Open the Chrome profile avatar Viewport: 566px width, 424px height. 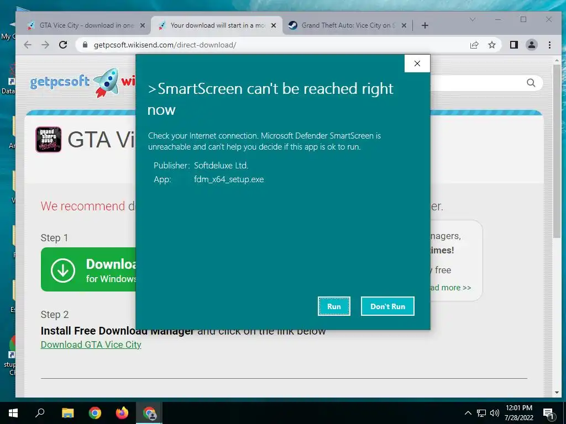tap(531, 45)
